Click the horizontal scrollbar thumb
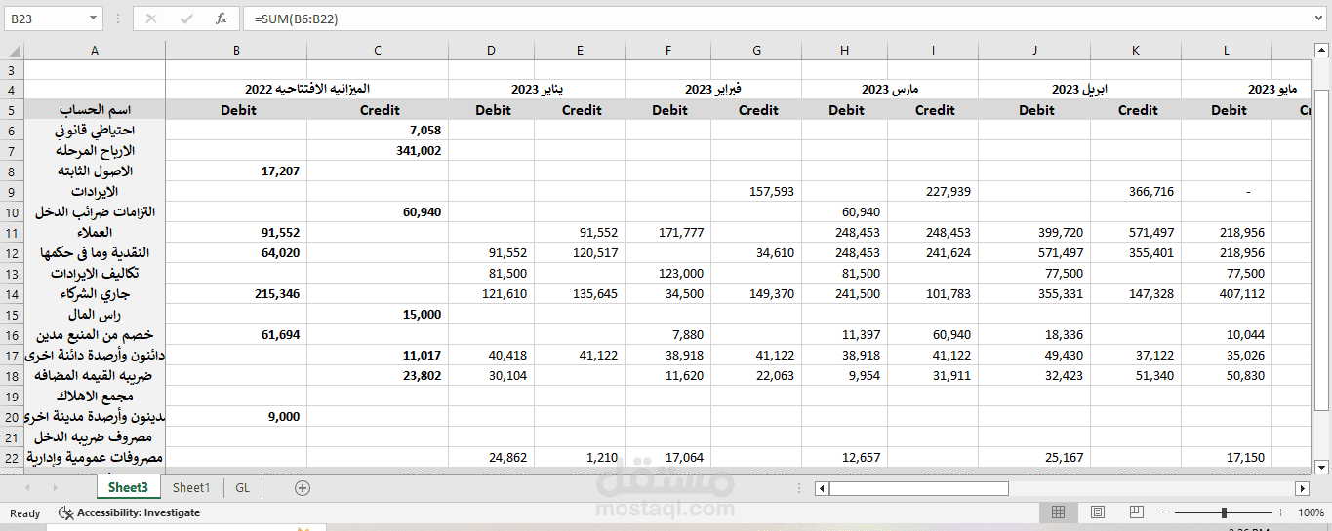Screen dimensions: 1332x531 pos(919,487)
